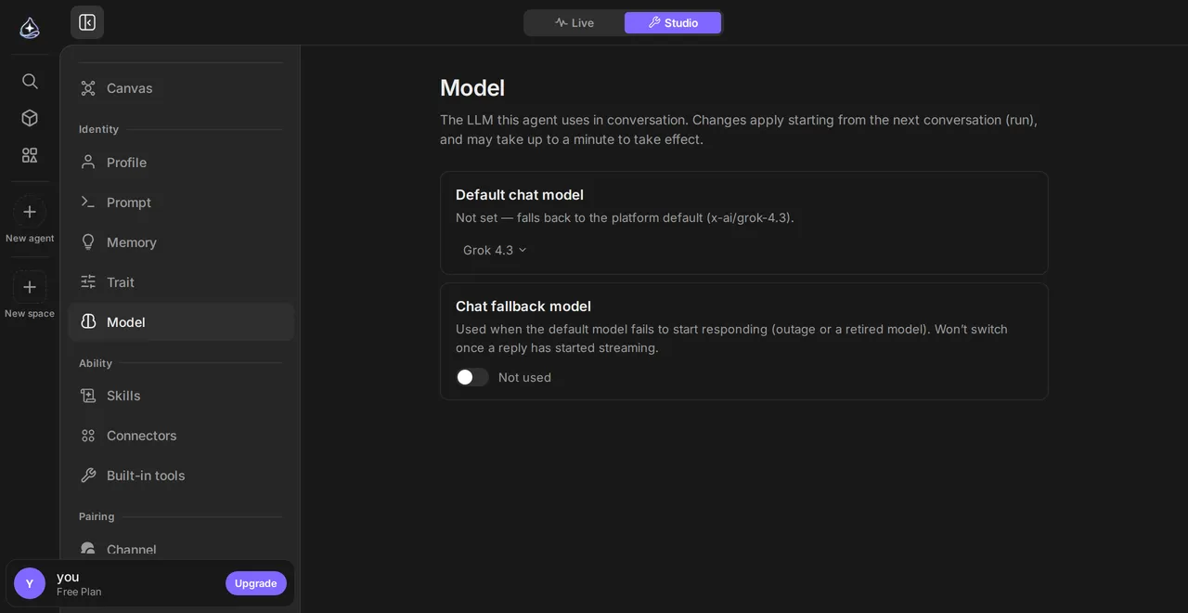Open the shapes icon in left rail
The image size is (1188, 613).
pos(30,155)
